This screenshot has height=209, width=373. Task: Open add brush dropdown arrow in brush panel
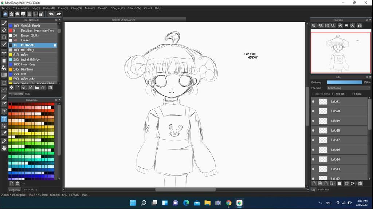point(26,88)
